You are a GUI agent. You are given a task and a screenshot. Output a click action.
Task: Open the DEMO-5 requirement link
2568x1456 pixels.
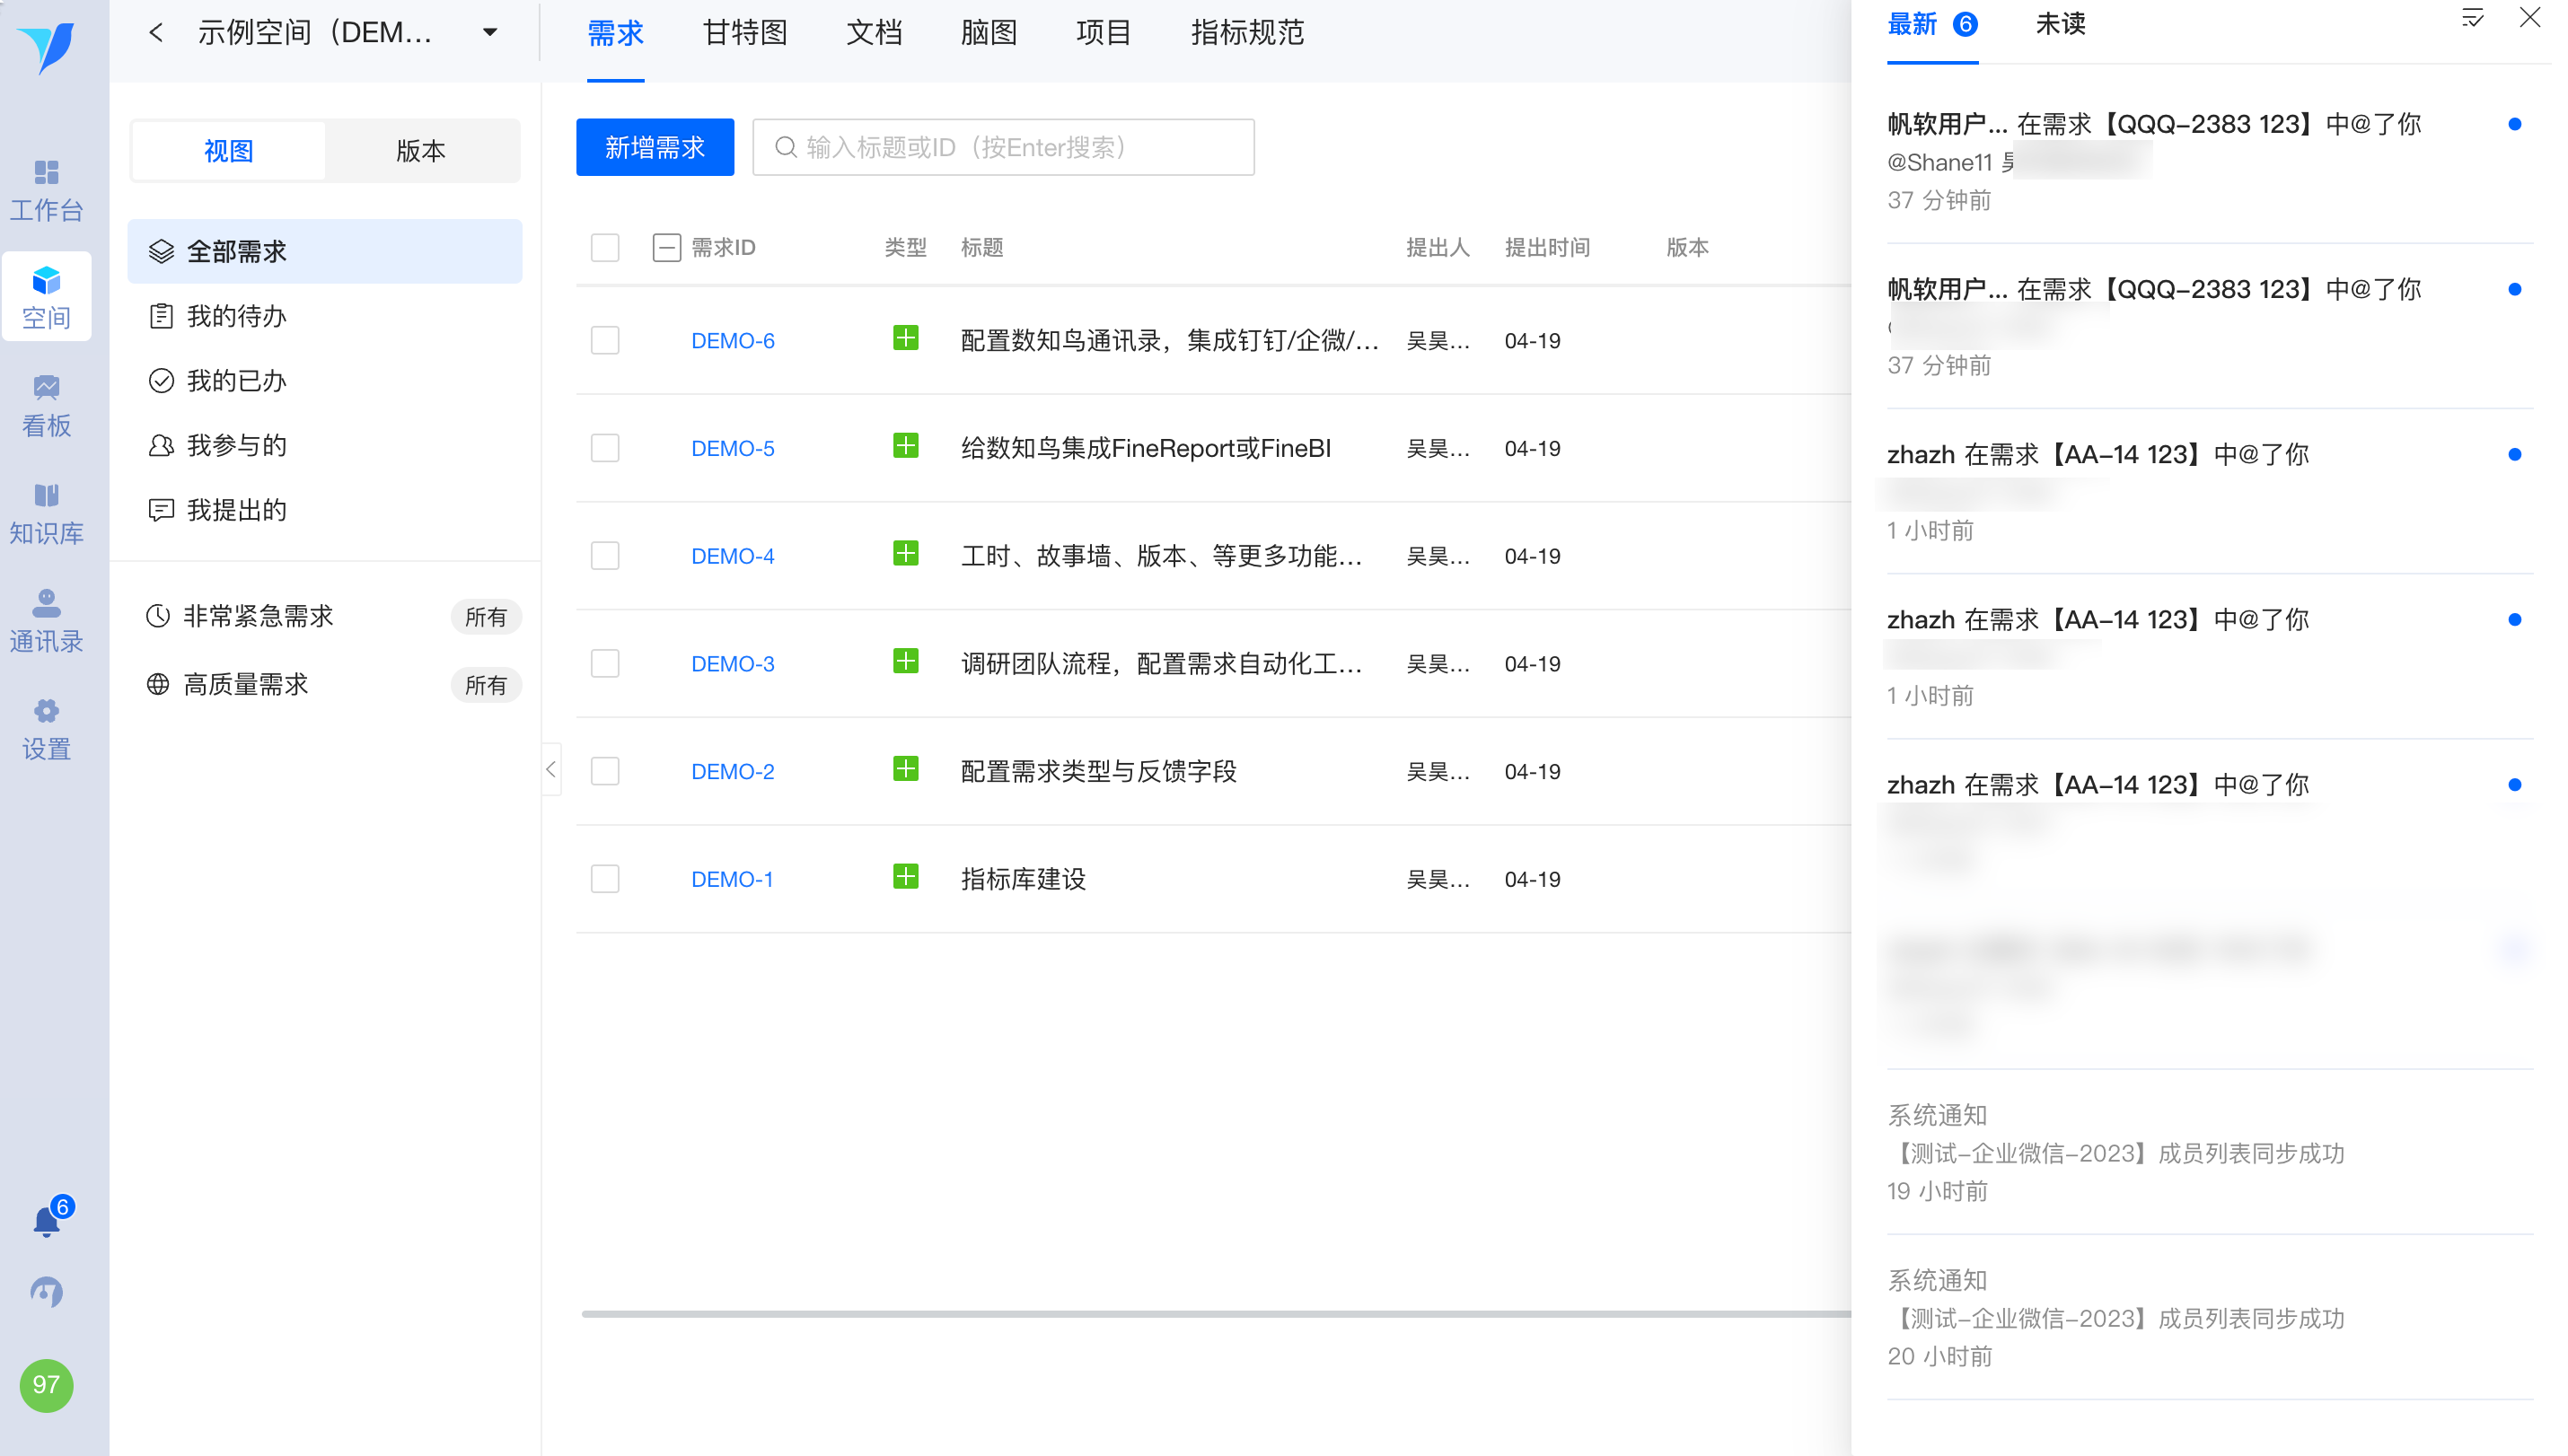click(x=733, y=449)
